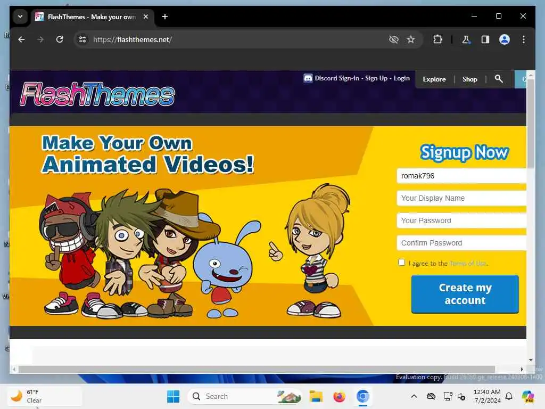This screenshot has height=409, width=545.
Task: Click the horizontal page scrollbar
Action: 257,369
